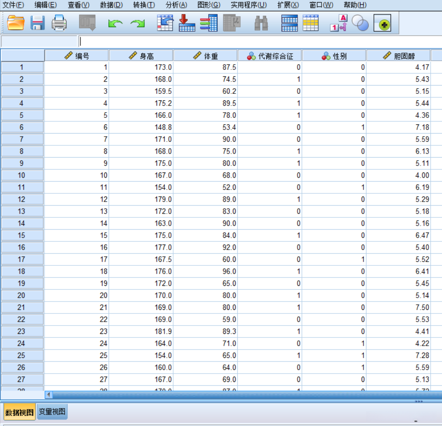Click 身高 cell with value 181.9
Viewport: 442px width, 426px height.
[x=141, y=331]
